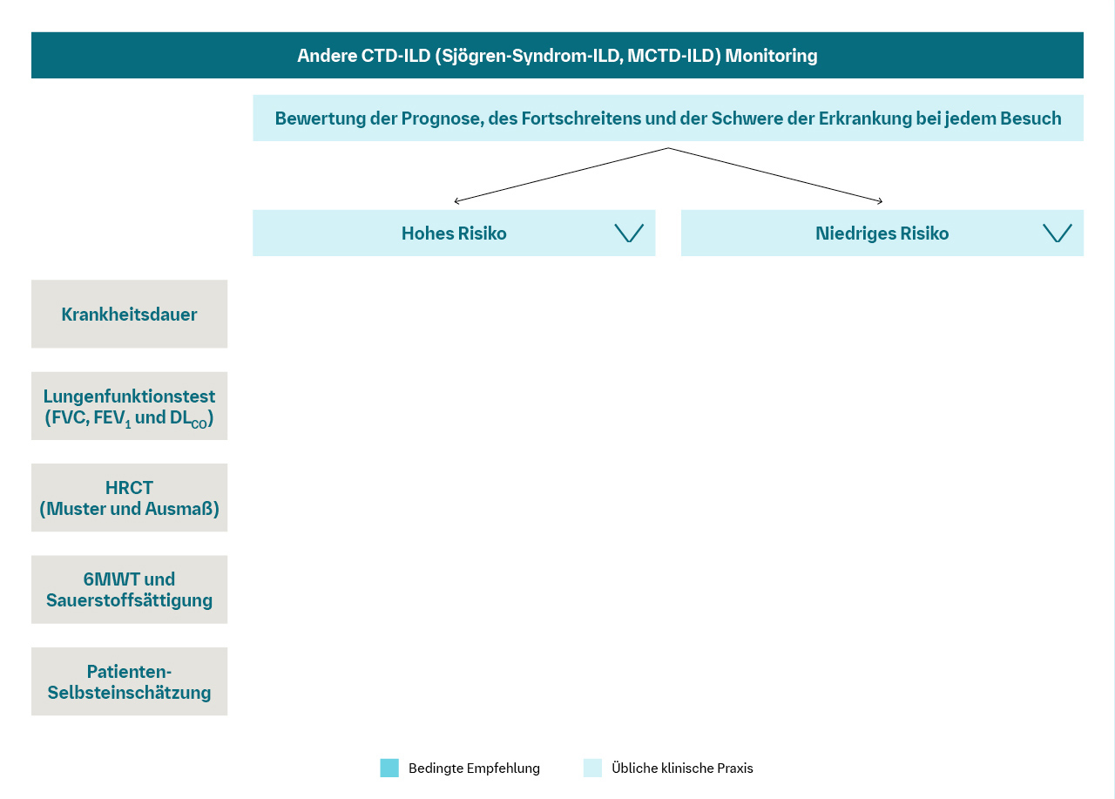Click the Patienten-Selbsteinschätzung sidebar entry
1115x799 pixels.
[129, 681]
